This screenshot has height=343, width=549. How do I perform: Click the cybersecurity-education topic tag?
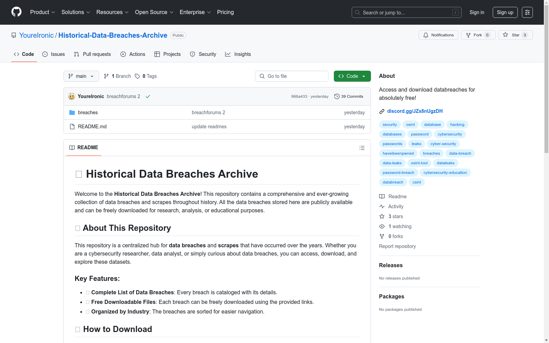tap(445, 173)
